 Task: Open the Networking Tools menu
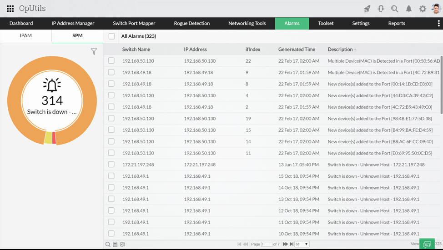pos(247,24)
